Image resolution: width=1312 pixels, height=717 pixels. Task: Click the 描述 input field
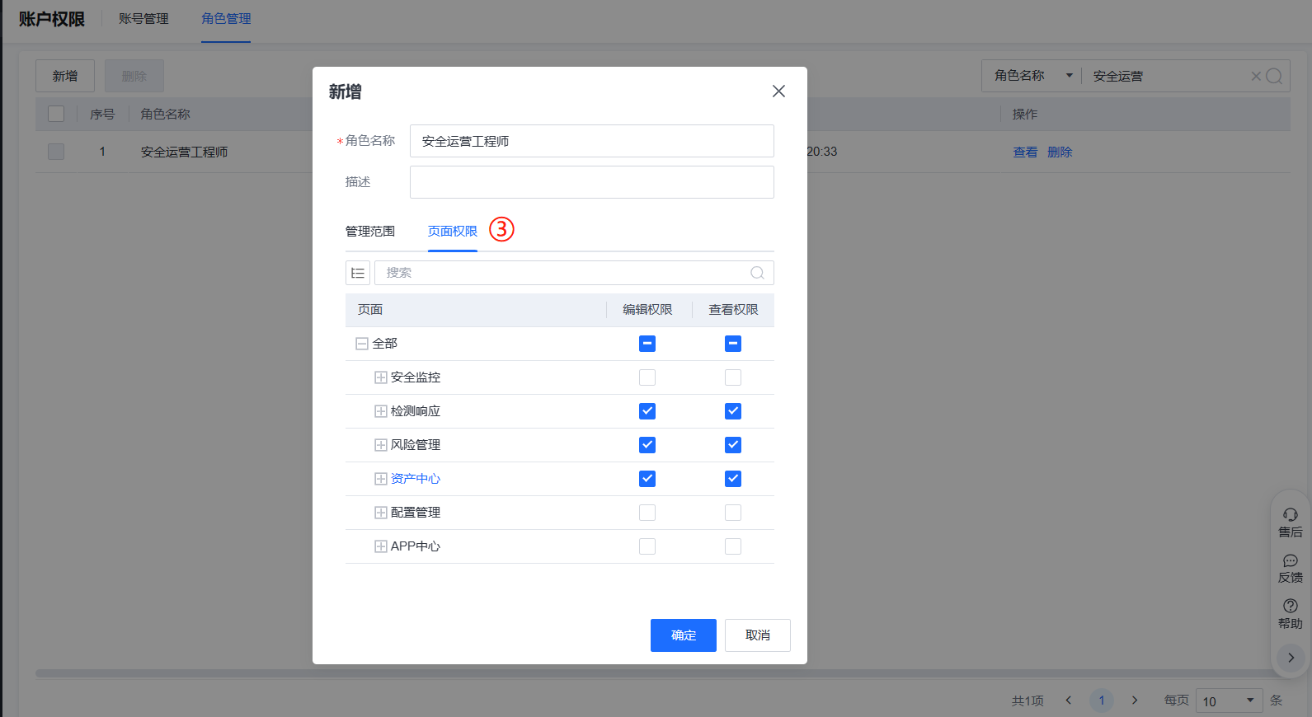[591, 182]
